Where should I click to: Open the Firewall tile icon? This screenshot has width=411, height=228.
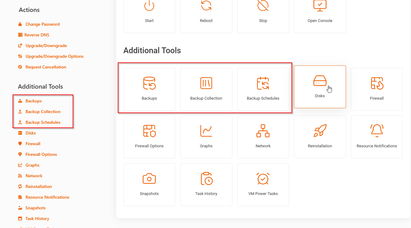click(x=377, y=83)
